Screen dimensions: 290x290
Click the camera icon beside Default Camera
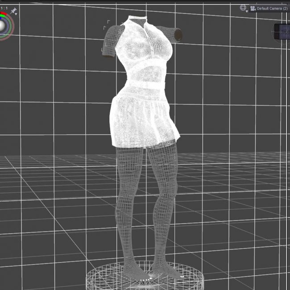pyautogui.click(x=253, y=8)
